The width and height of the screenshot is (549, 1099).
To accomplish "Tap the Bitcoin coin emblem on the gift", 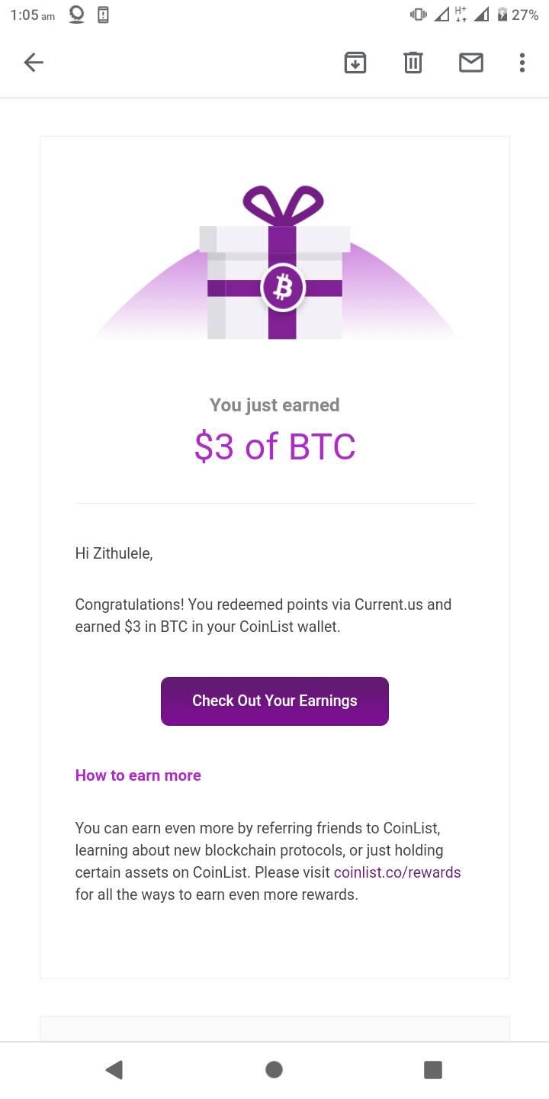I will tap(283, 288).
